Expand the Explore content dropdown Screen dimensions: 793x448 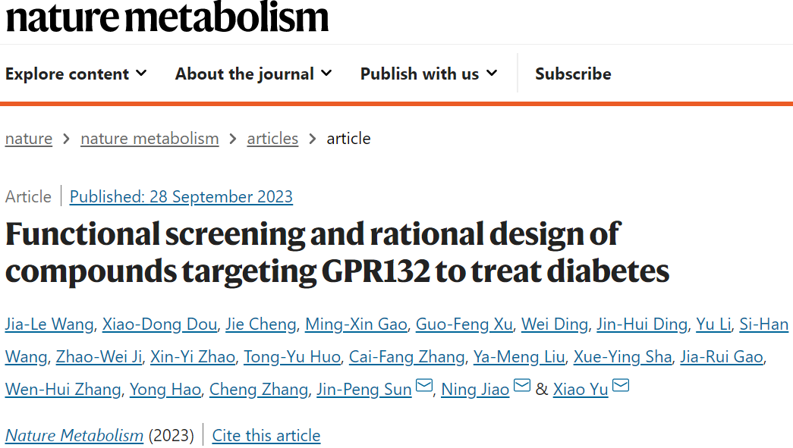(76, 74)
